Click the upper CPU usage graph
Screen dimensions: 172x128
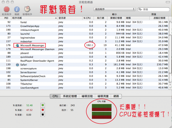tap(102, 107)
